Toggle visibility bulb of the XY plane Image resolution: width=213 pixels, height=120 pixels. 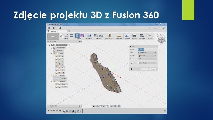coord(57,67)
